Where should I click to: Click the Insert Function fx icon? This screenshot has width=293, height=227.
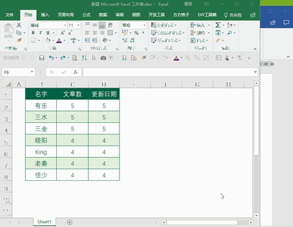point(76,72)
